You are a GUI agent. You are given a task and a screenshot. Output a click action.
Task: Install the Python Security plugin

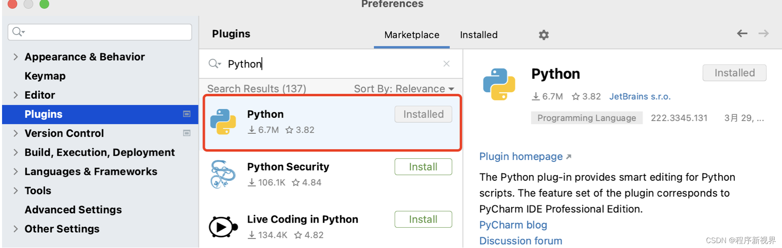[423, 167]
